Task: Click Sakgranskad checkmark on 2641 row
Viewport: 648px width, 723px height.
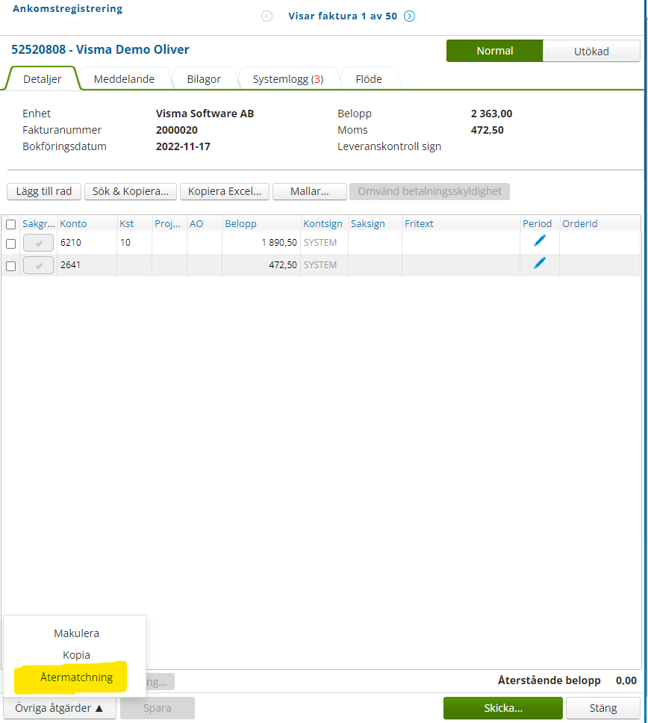Action: coord(38,266)
